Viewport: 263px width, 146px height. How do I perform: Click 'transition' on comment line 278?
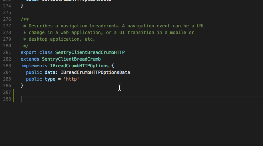pos(141,33)
